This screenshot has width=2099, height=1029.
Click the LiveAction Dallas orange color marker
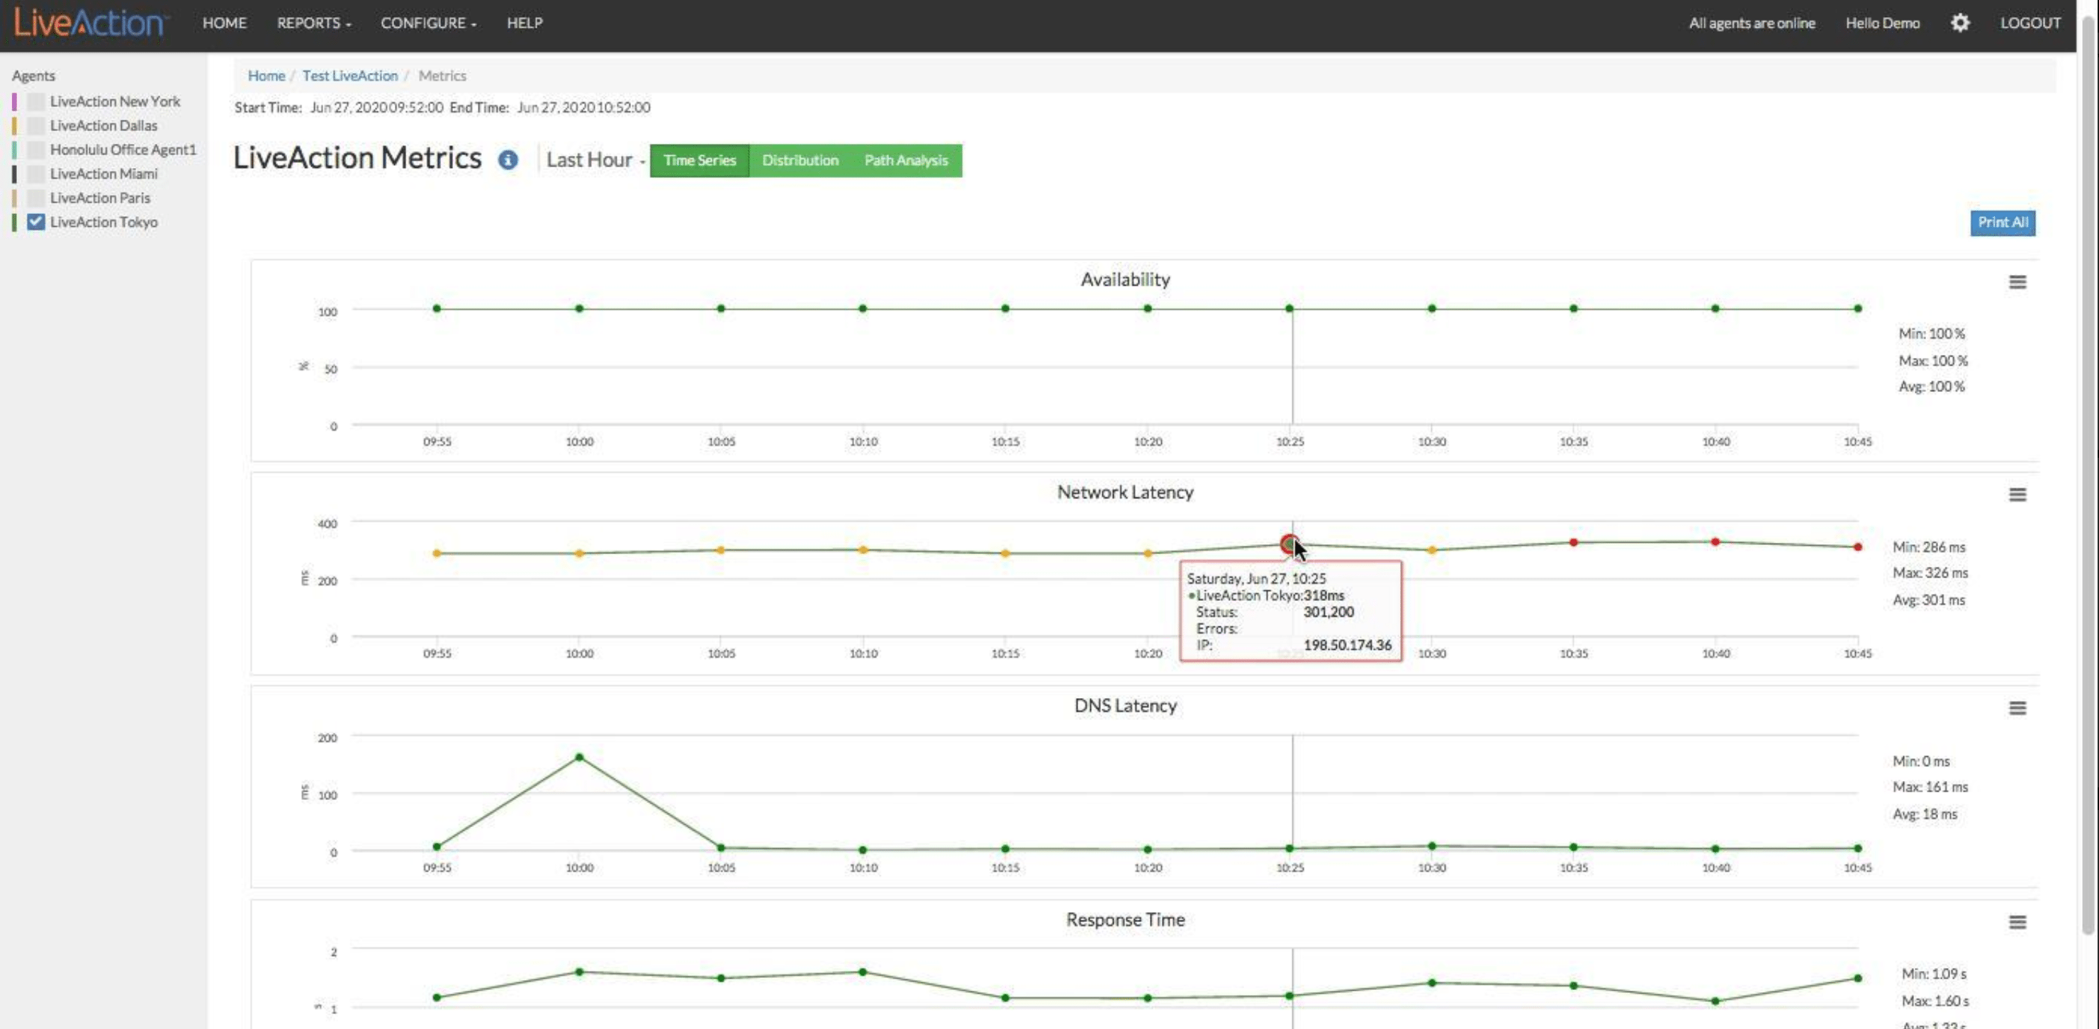point(14,125)
